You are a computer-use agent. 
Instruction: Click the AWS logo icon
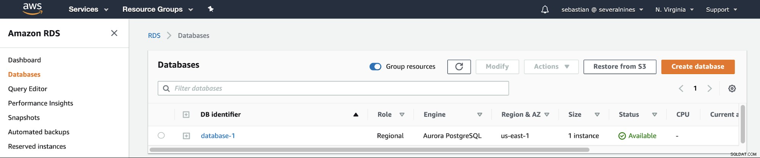coord(32,9)
